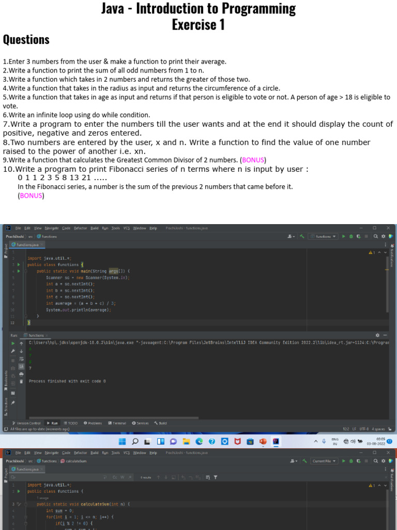Expand hidden system tray icons chevron
This screenshot has height=530, width=397.
(x=316, y=441)
